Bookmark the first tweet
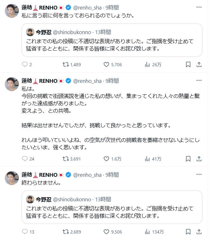This screenshot has width=211, height=237. click(x=188, y=64)
